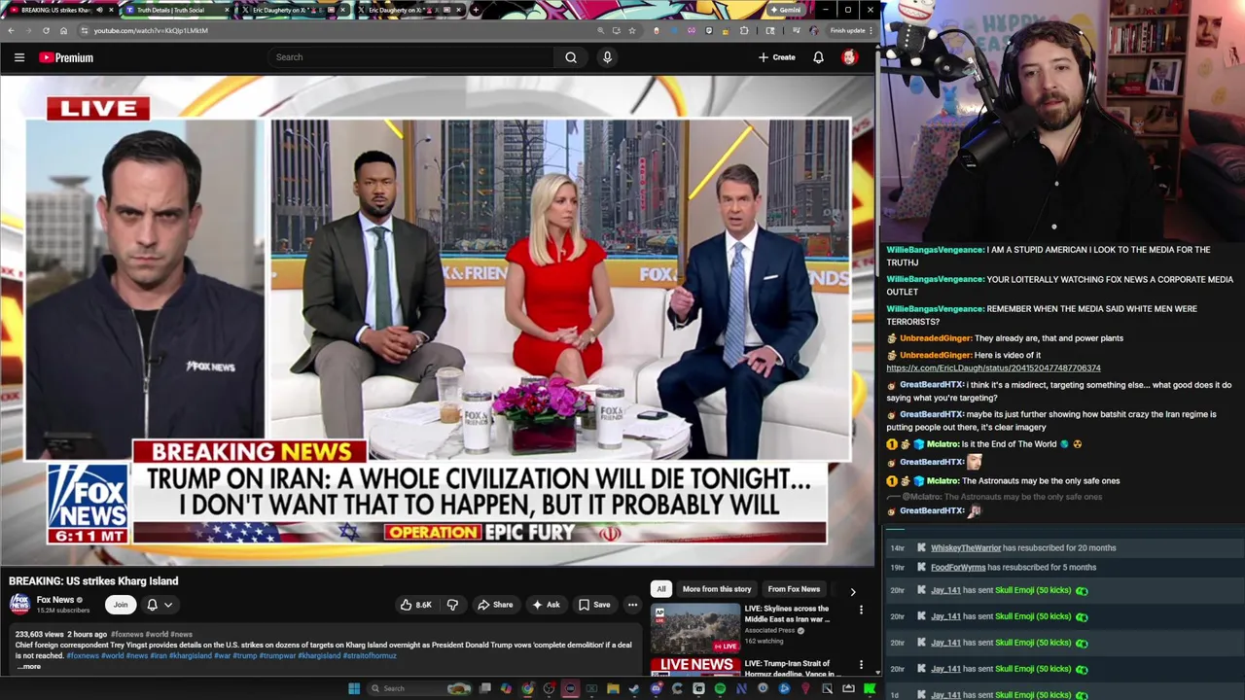Open the Gemini button in the browser
The width and height of the screenshot is (1245, 700).
pos(785,10)
